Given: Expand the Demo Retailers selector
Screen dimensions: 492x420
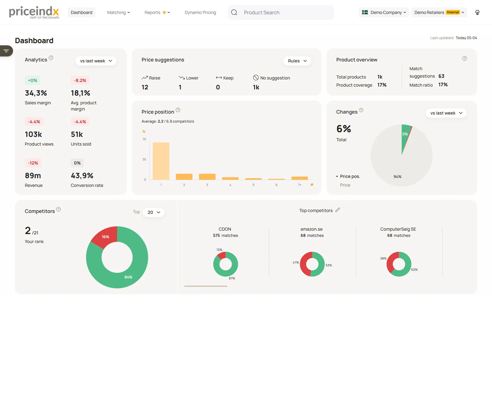Looking at the screenshot, I should click(x=439, y=12).
